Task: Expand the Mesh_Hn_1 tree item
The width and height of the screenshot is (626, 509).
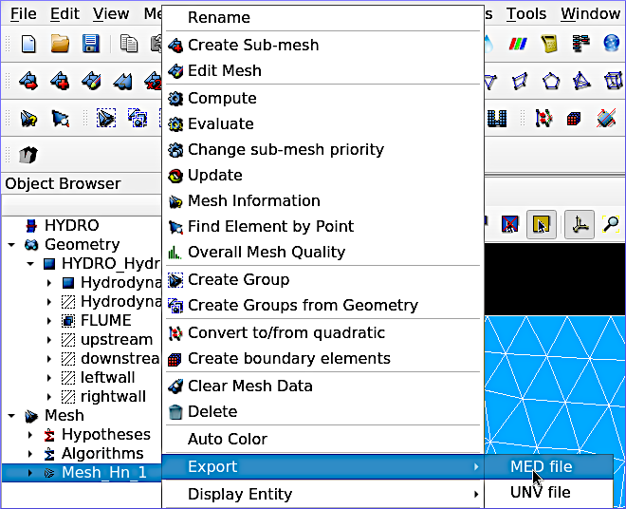Action: pos(30,473)
